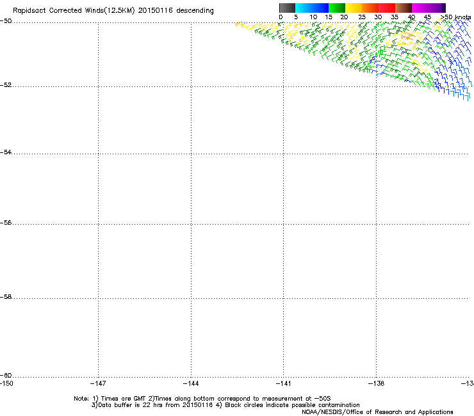474x416 pixels.
Task: Click latitude axis label '-56'
Action: (x=6, y=223)
